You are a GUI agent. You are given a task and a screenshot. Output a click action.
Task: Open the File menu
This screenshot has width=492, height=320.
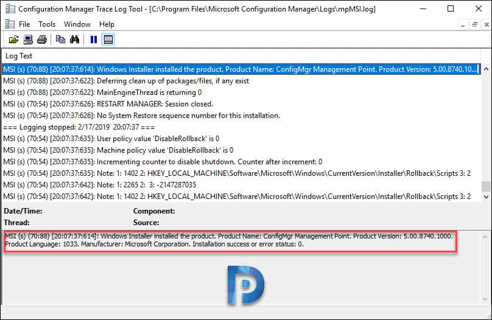pyautogui.click(x=24, y=24)
